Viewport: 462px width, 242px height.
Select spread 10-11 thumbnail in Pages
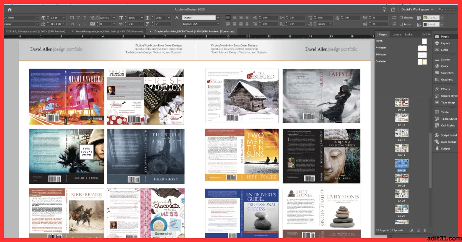pyautogui.click(x=402, y=102)
